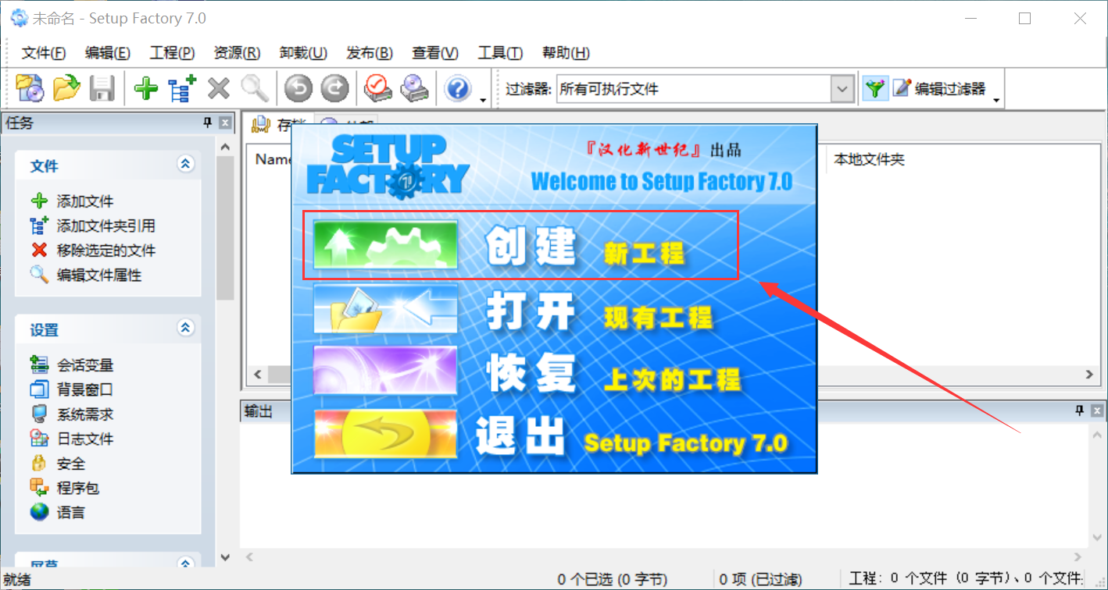Open the 帮助(H) menu
This screenshot has height=590, width=1108.
pos(566,53)
